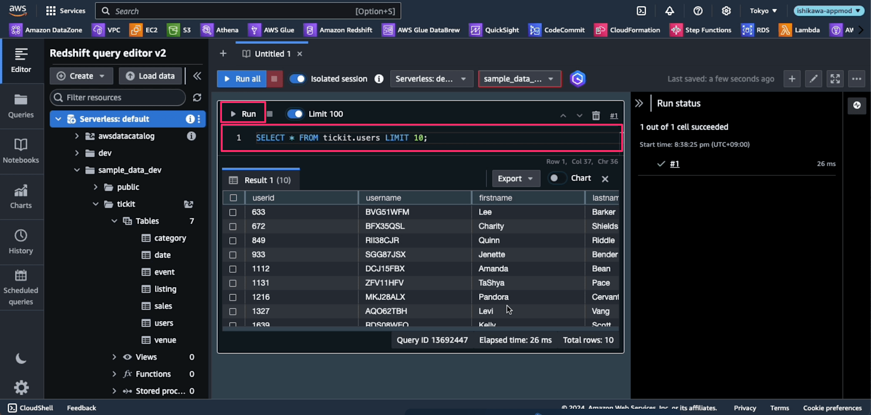This screenshot has height=415, width=871.
Task: Refresh the resources list
Action: pyautogui.click(x=197, y=97)
